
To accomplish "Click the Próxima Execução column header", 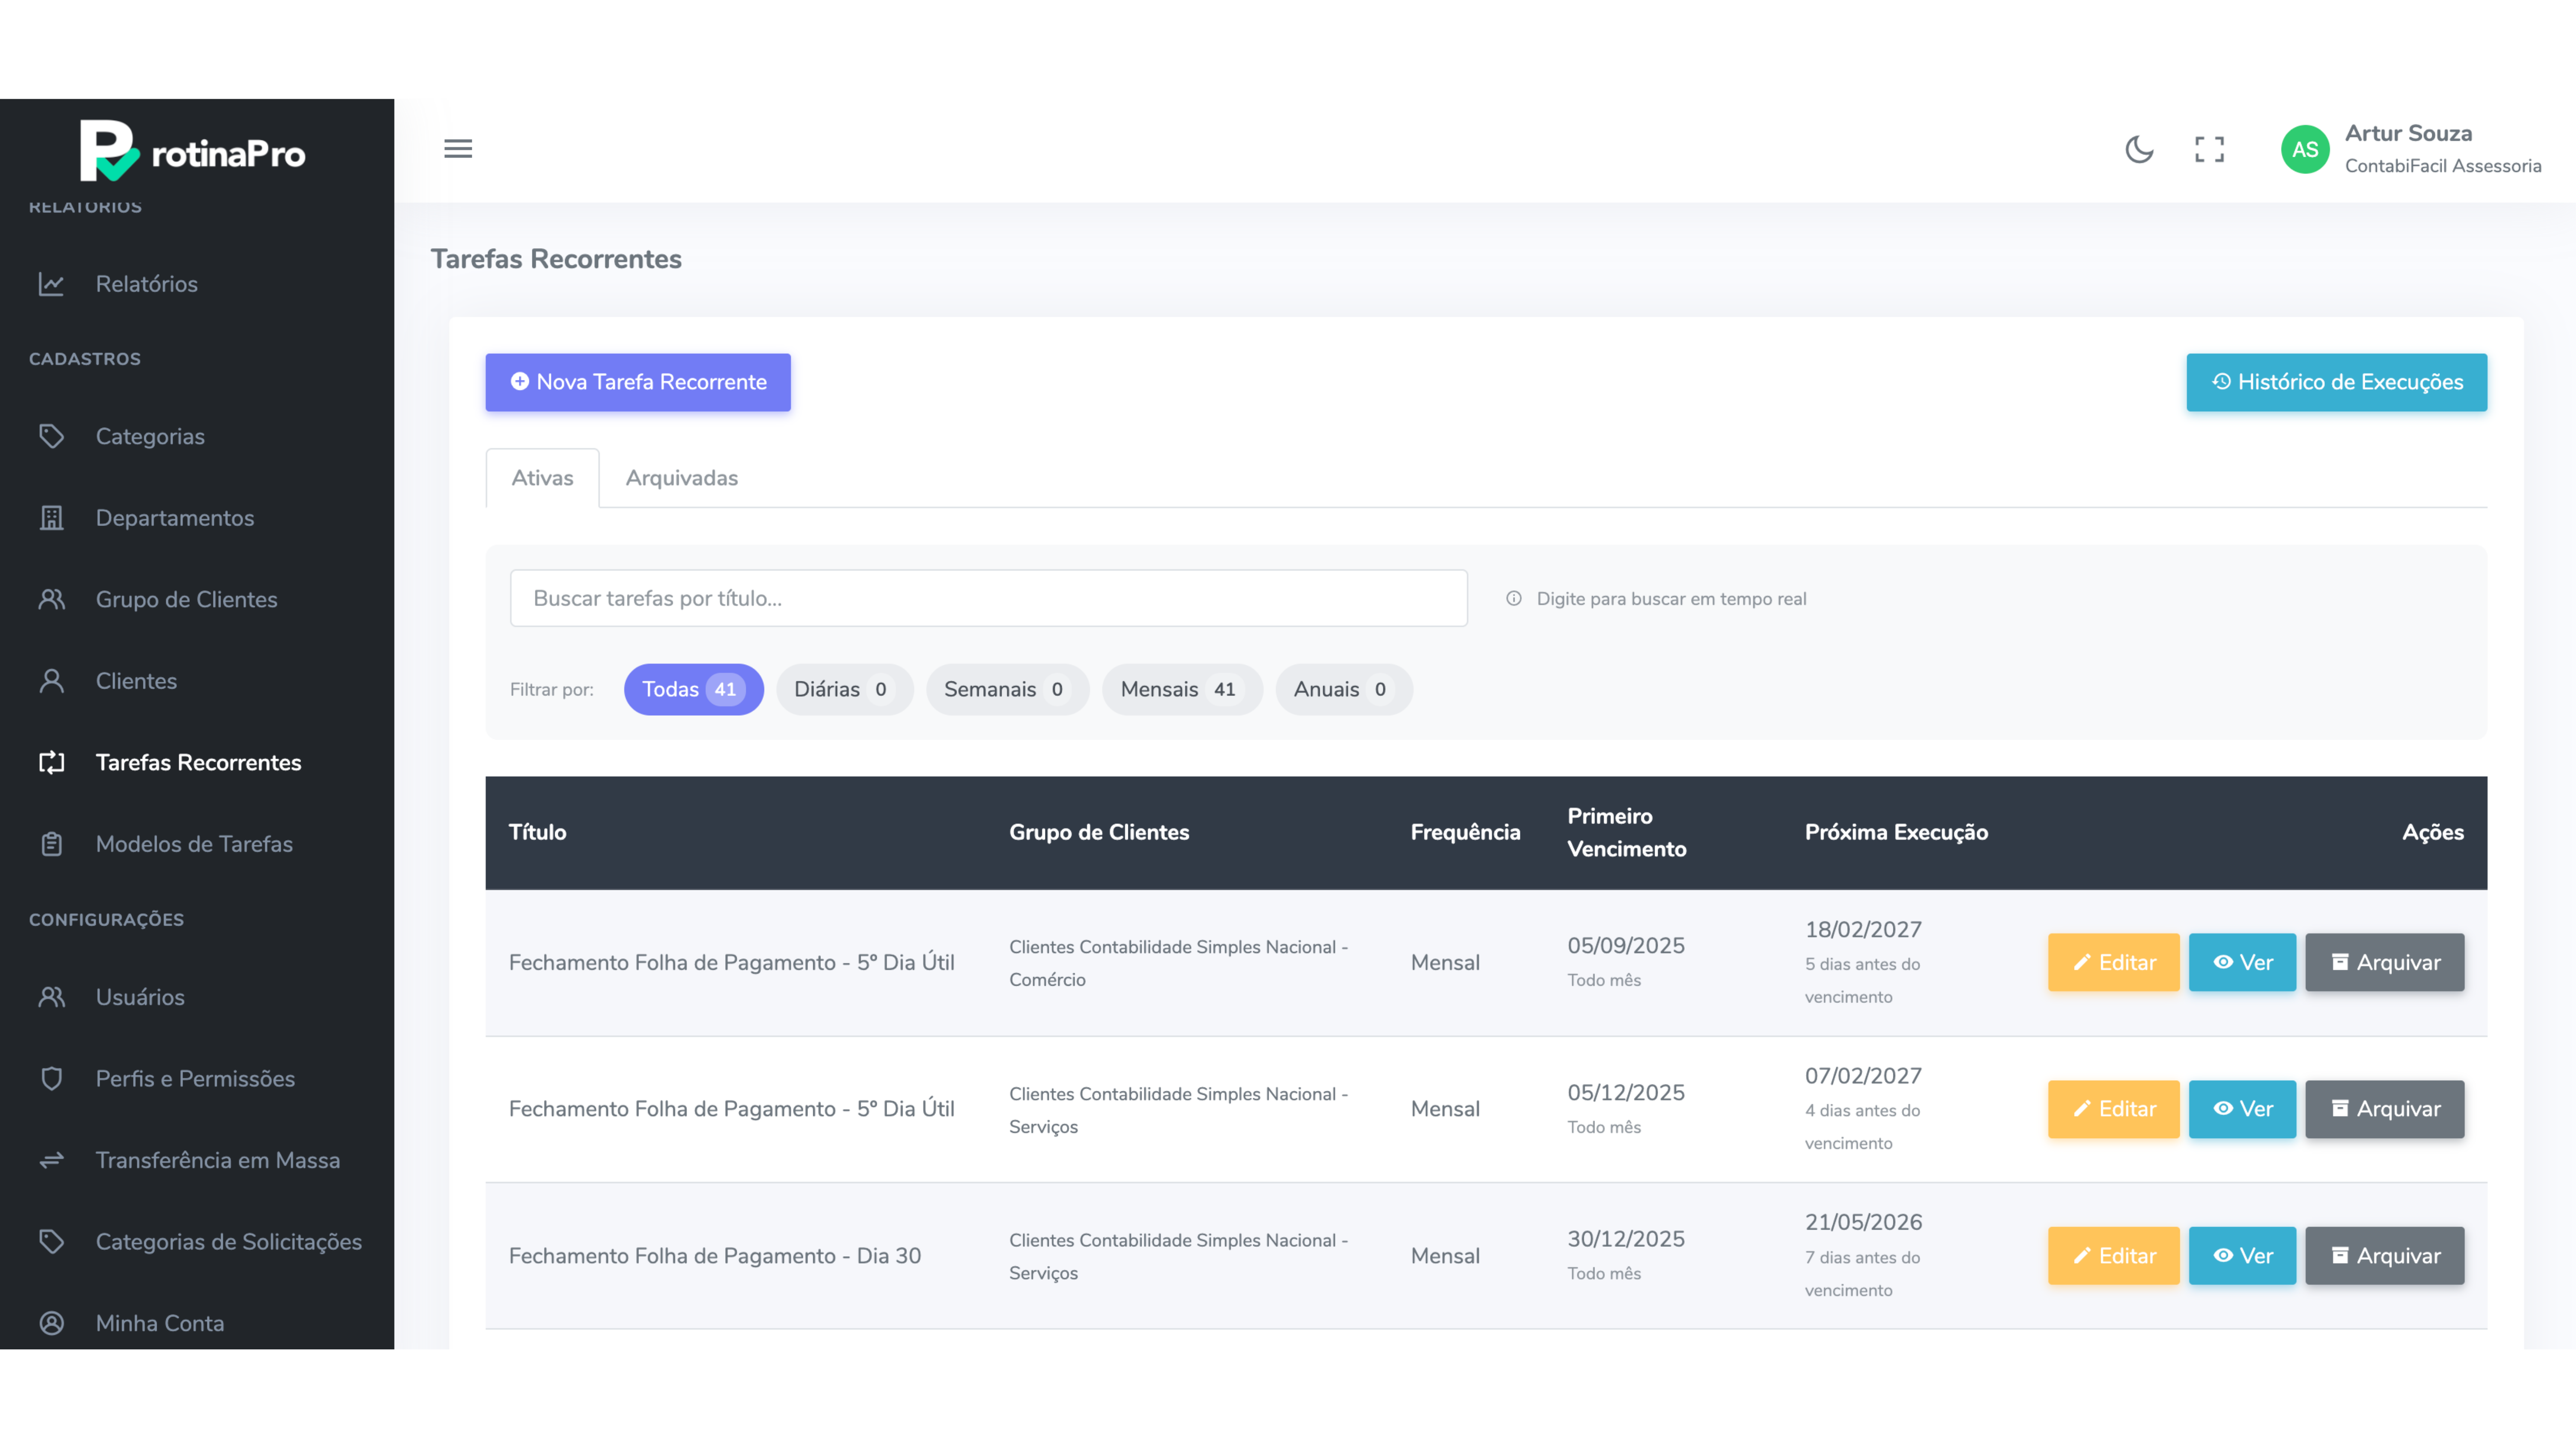I will [x=1896, y=832].
